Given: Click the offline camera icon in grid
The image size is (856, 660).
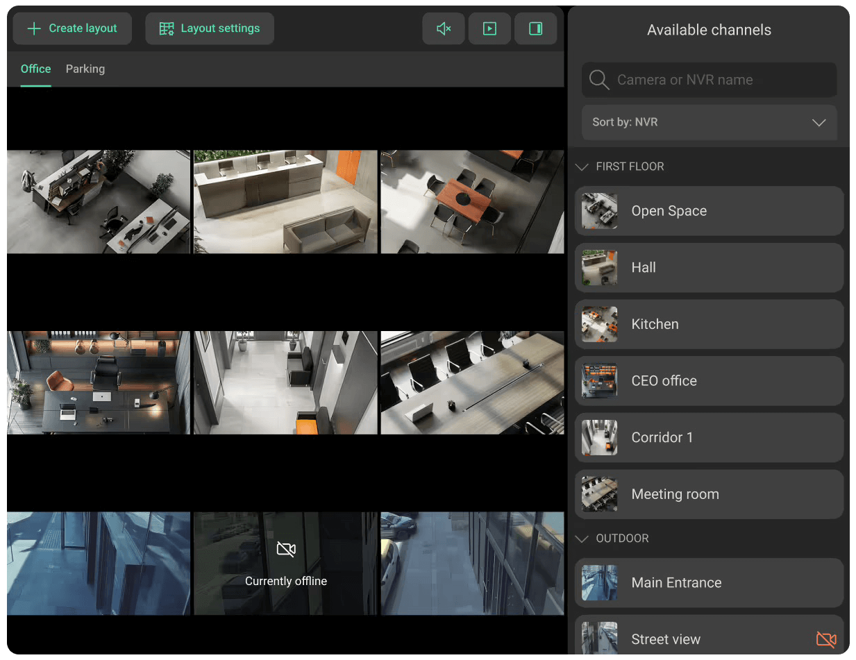Looking at the screenshot, I should pyautogui.click(x=286, y=550).
